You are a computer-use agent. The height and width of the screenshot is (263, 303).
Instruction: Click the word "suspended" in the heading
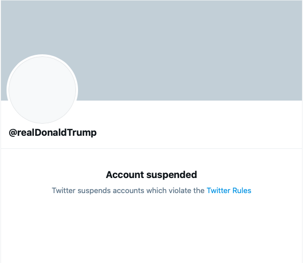[x=171, y=175]
